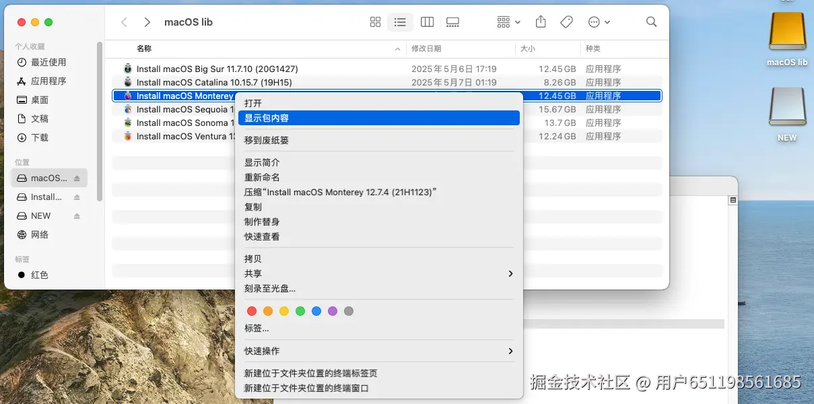Eject the macOS lib volume in sidebar
This screenshot has width=814, height=404.
(x=77, y=178)
